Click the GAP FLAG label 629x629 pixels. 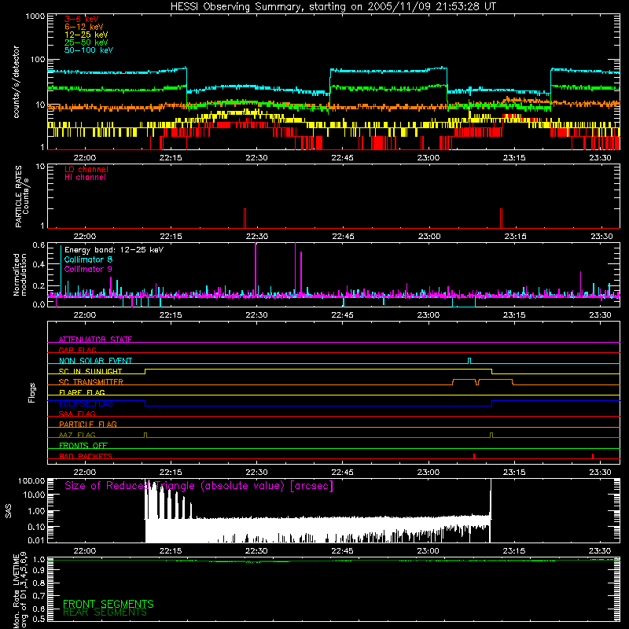[77, 350]
